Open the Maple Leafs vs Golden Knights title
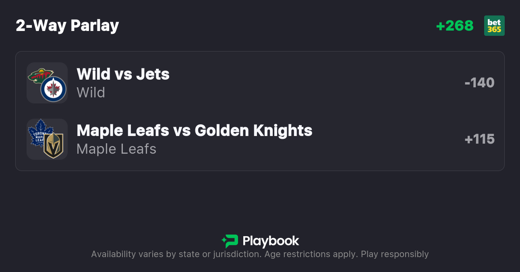 [x=194, y=130]
